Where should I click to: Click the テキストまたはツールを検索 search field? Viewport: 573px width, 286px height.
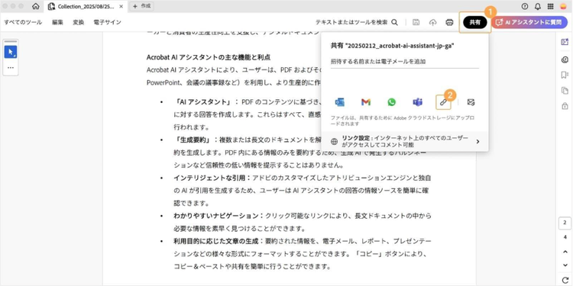tap(351, 22)
